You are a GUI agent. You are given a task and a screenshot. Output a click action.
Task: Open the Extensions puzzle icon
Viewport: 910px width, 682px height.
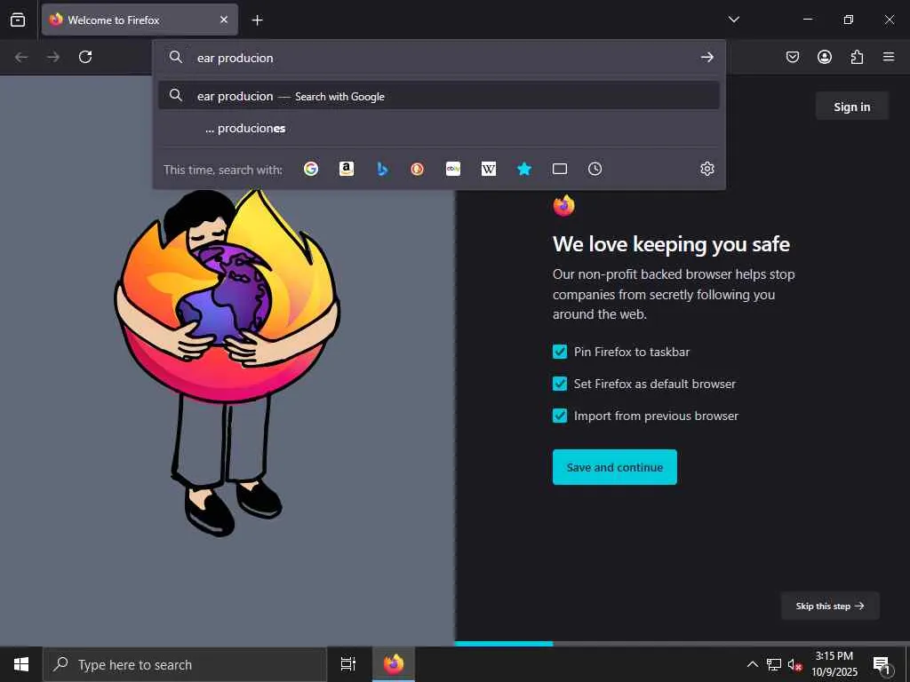pyautogui.click(x=857, y=57)
